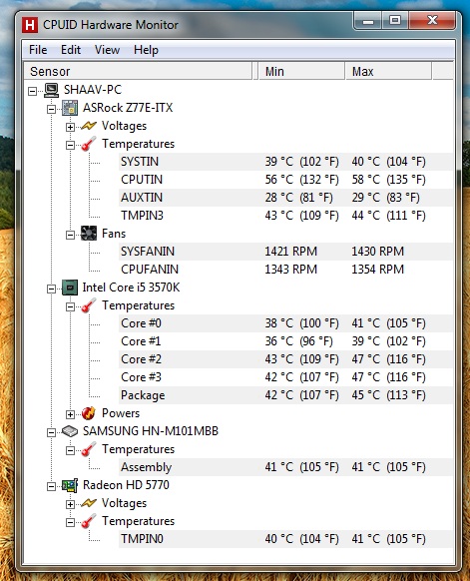
Task: Open the Edit menu
Action: pos(71,50)
